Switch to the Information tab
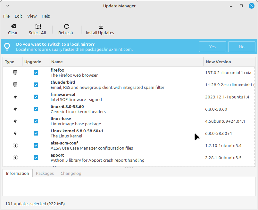Screen dimensions: 258x210 tap(17, 173)
